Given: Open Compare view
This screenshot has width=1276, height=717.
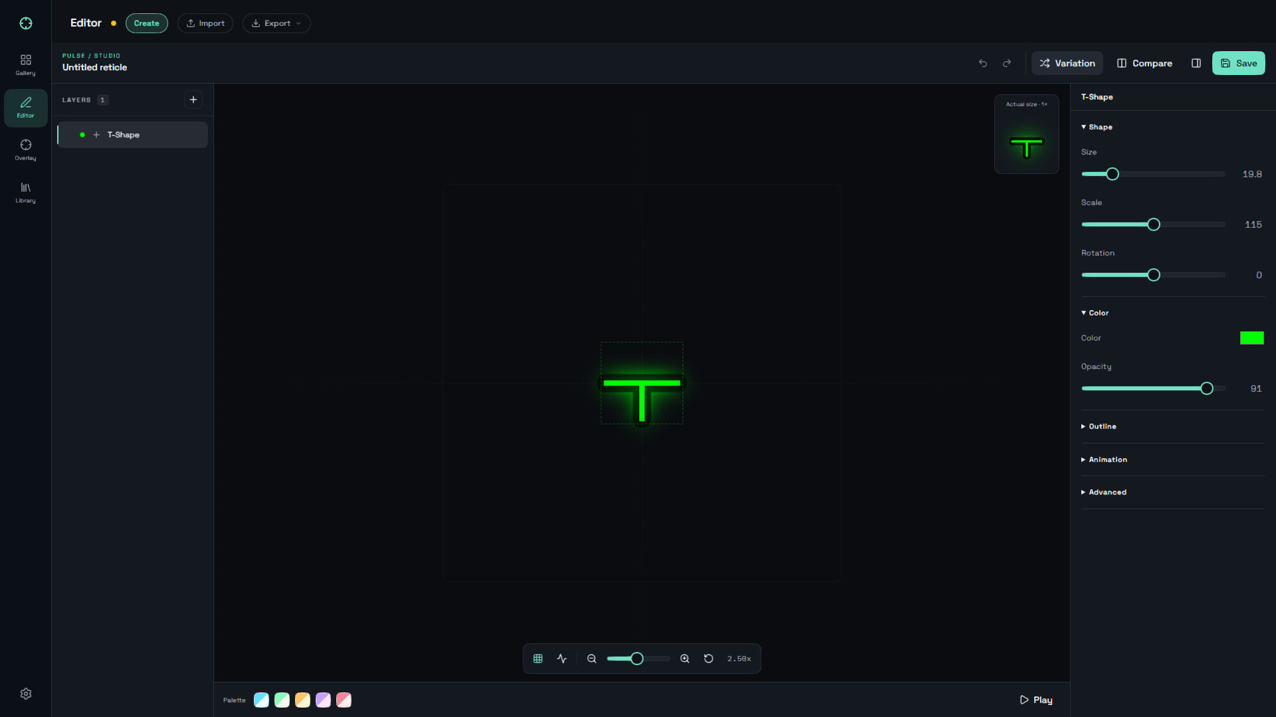Looking at the screenshot, I should point(1144,63).
